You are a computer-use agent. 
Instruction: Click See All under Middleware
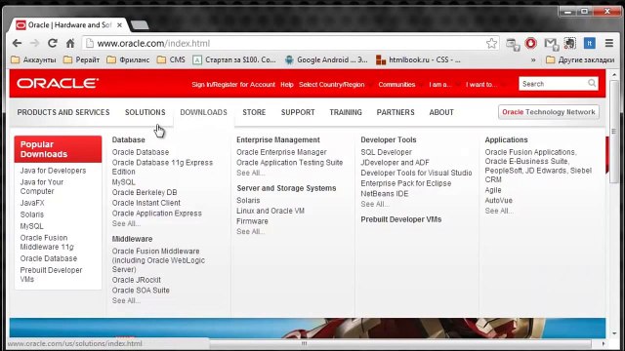pyautogui.click(x=126, y=300)
